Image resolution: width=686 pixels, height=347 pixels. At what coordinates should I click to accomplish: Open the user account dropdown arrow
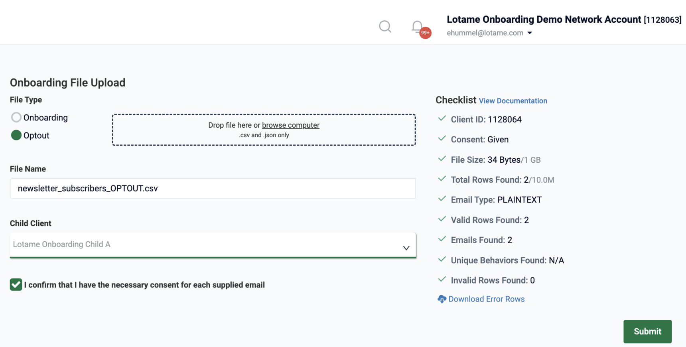coord(530,33)
